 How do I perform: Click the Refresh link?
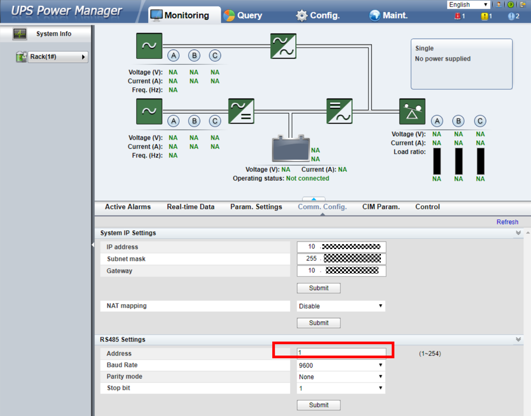pos(507,222)
